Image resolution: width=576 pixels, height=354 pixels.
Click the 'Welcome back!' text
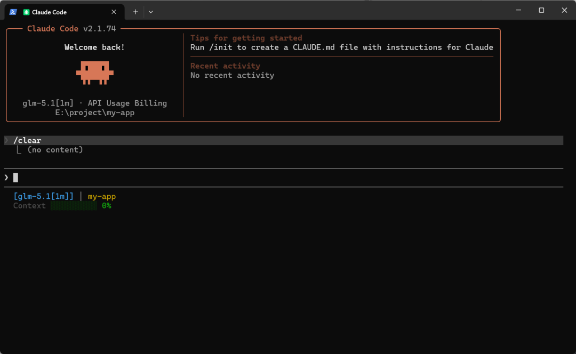coord(94,47)
